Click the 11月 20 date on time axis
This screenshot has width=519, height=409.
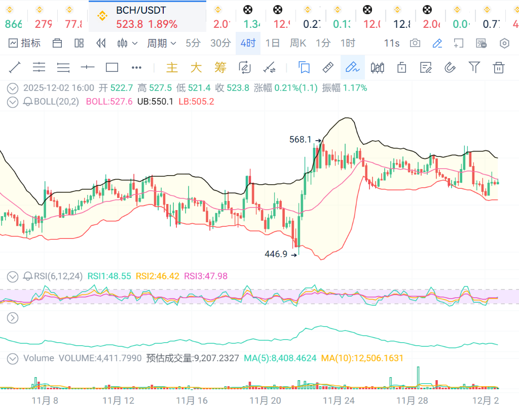point(265,400)
